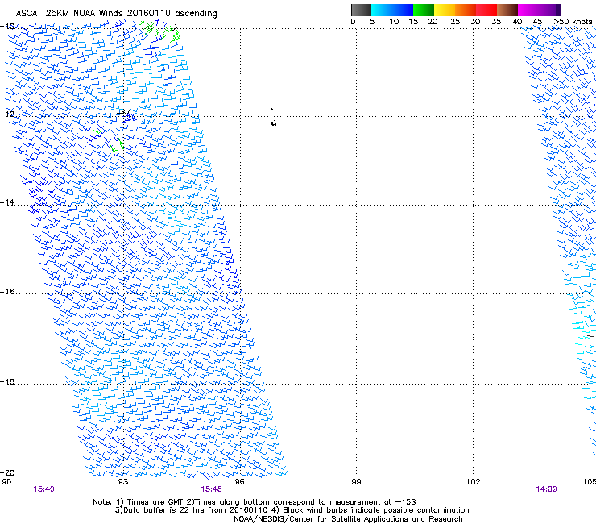This screenshot has width=596, height=524.
Task: Click the 'Data buffer is 22 hrs' note line
Action: coord(292,510)
